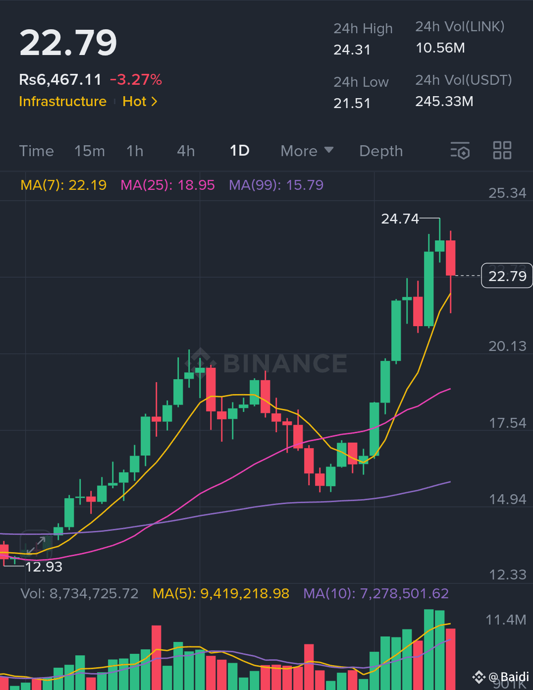Select the 1D interval tab
Image resolution: width=533 pixels, height=690 pixels.
[x=240, y=151]
